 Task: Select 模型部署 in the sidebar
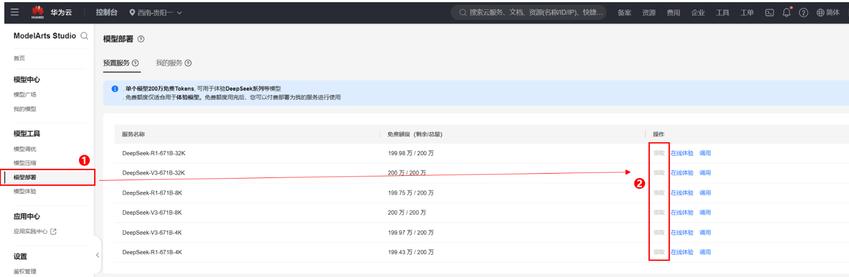coord(48,177)
